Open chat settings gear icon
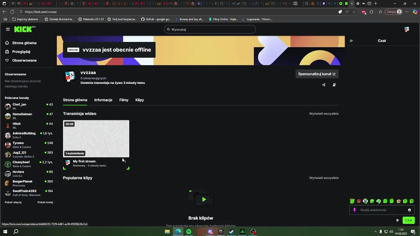This screenshot has width=420, height=236. (397, 220)
